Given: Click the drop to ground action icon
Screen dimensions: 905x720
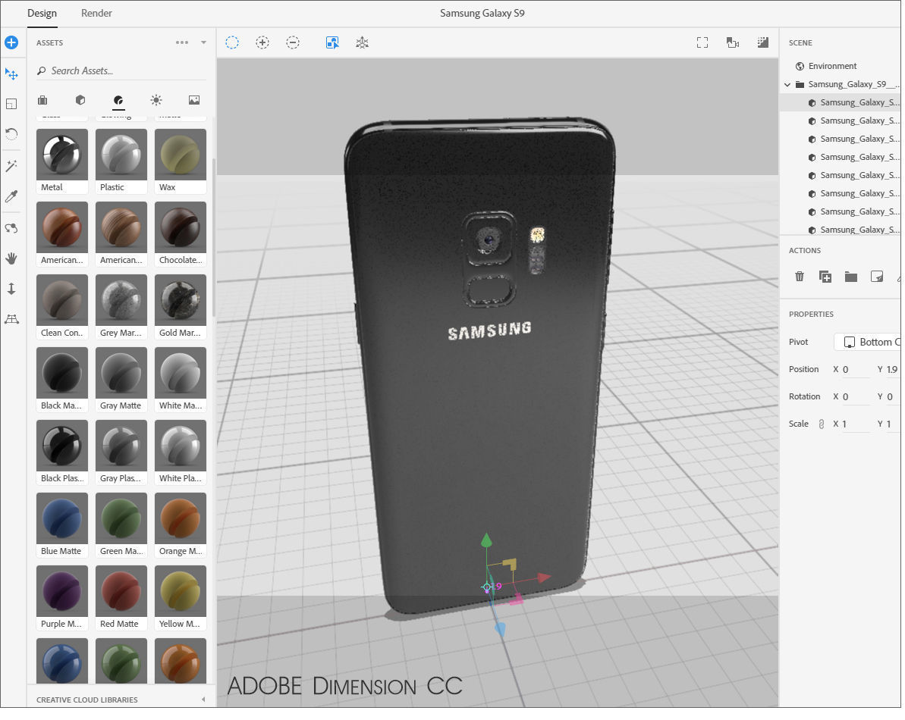Looking at the screenshot, I should [877, 277].
